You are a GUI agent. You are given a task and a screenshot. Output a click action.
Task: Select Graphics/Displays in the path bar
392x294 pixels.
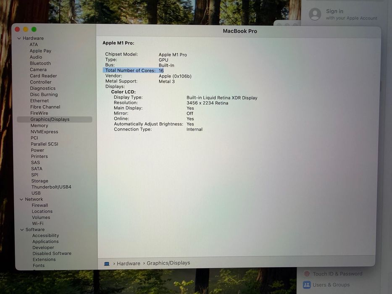[x=168, y=263]
